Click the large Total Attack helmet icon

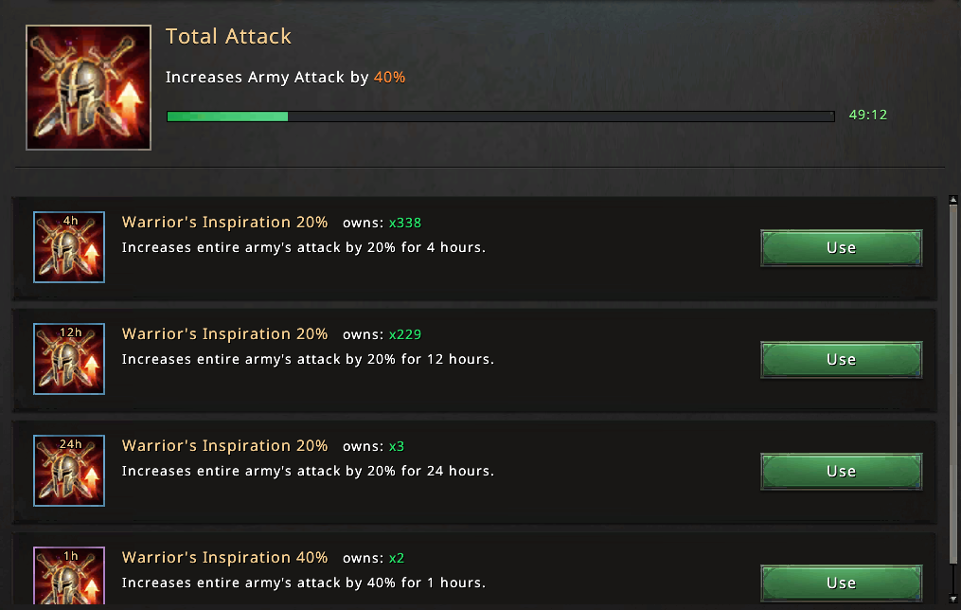tap(88, 87)
